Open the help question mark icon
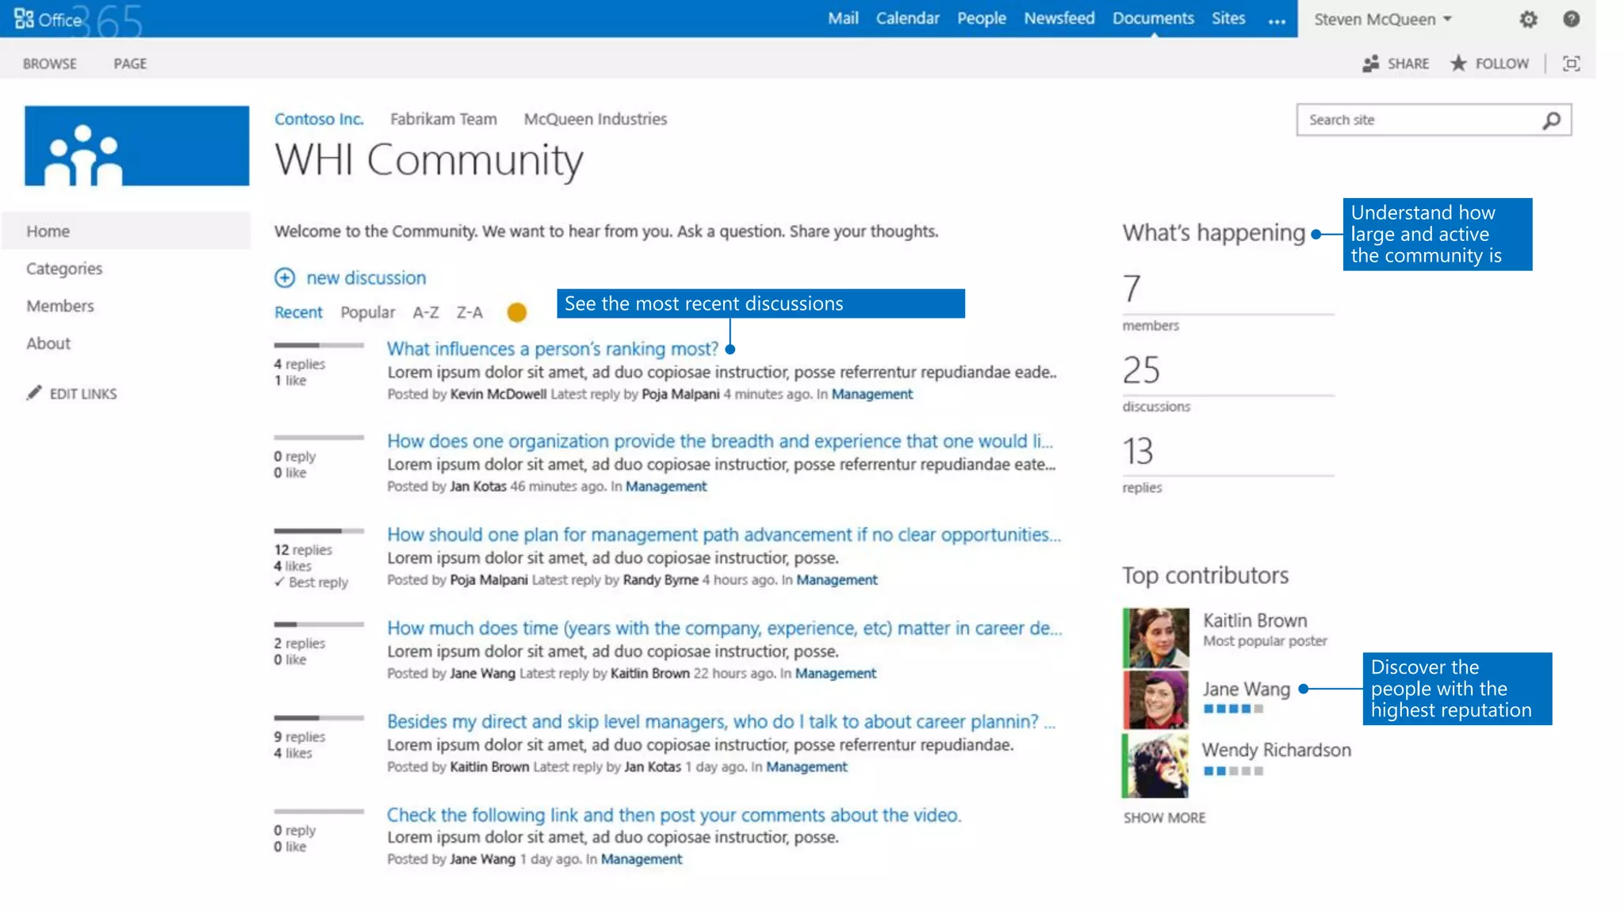The width and height of the screenshot is (1624, 913). click(1571, 19)
